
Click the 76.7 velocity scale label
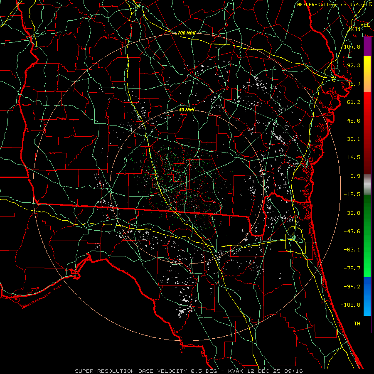(x=354, y=84)
